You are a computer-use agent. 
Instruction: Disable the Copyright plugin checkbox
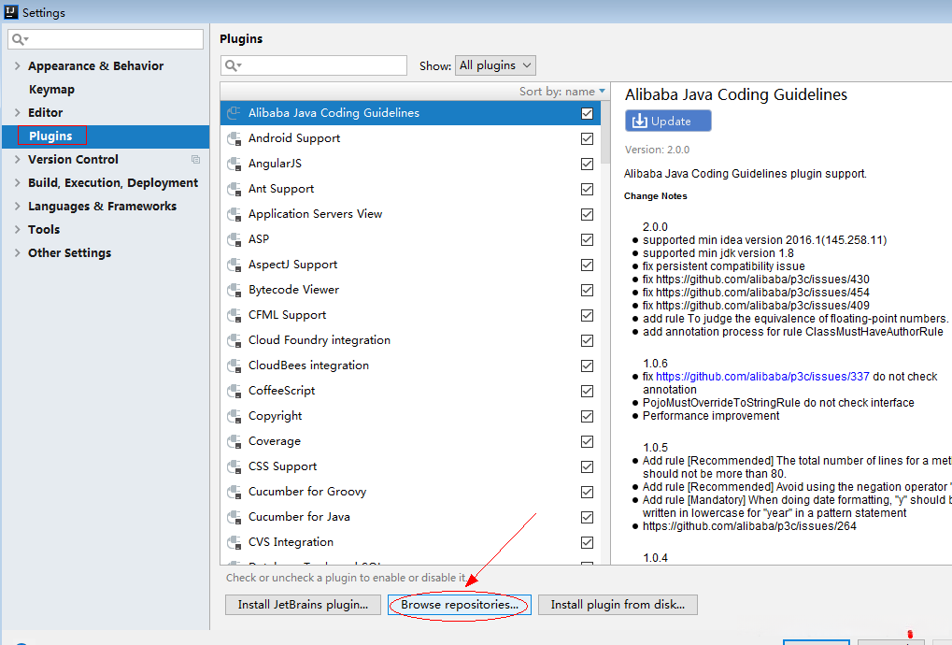(x=587, y=416)
